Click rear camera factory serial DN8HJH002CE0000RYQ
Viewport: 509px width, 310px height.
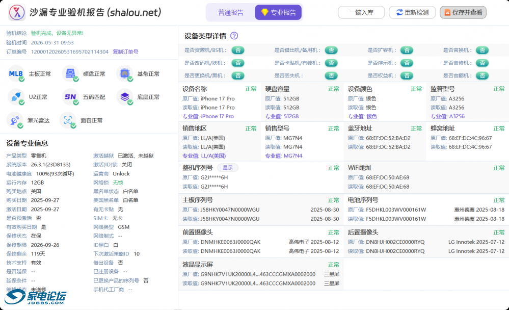395,242
